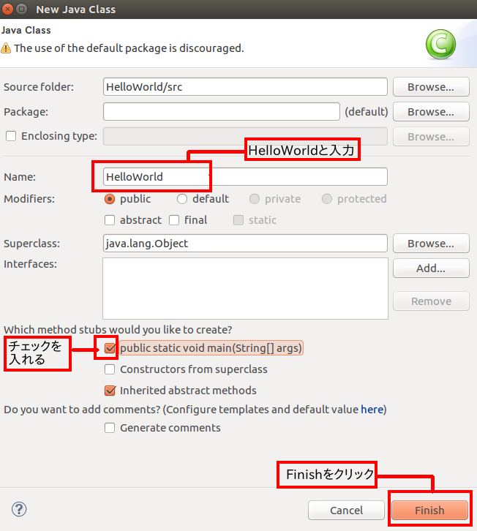477x531 pixels.
Task: Open the 'here' templates configuration link
Action: click(x=372, y=410)
